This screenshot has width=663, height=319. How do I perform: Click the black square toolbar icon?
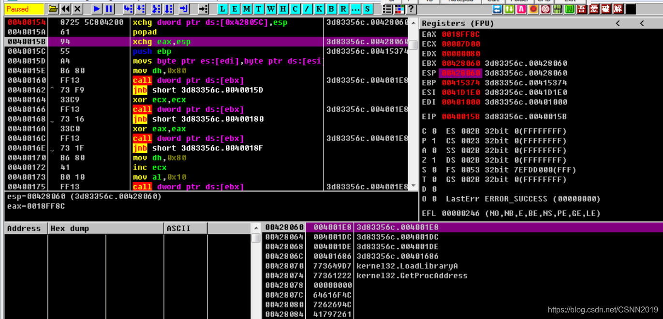631,9
